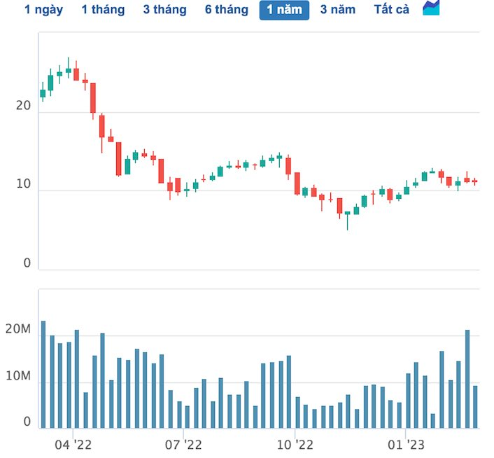
Task: Click the "10" price axis label
Action: (x=23, y=185)
